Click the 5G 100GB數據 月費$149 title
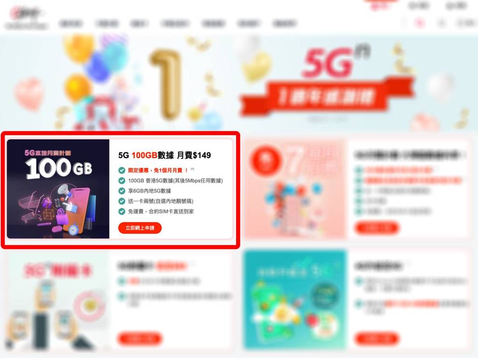478x358 pixels. (x=165, y=155)
